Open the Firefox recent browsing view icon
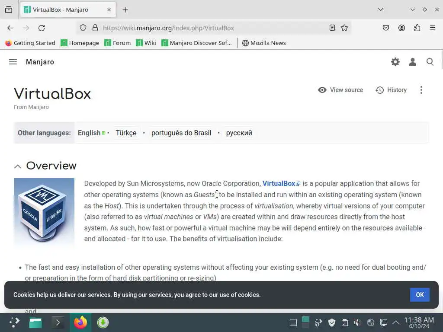443x332 pixels. [x=9, y=10]
